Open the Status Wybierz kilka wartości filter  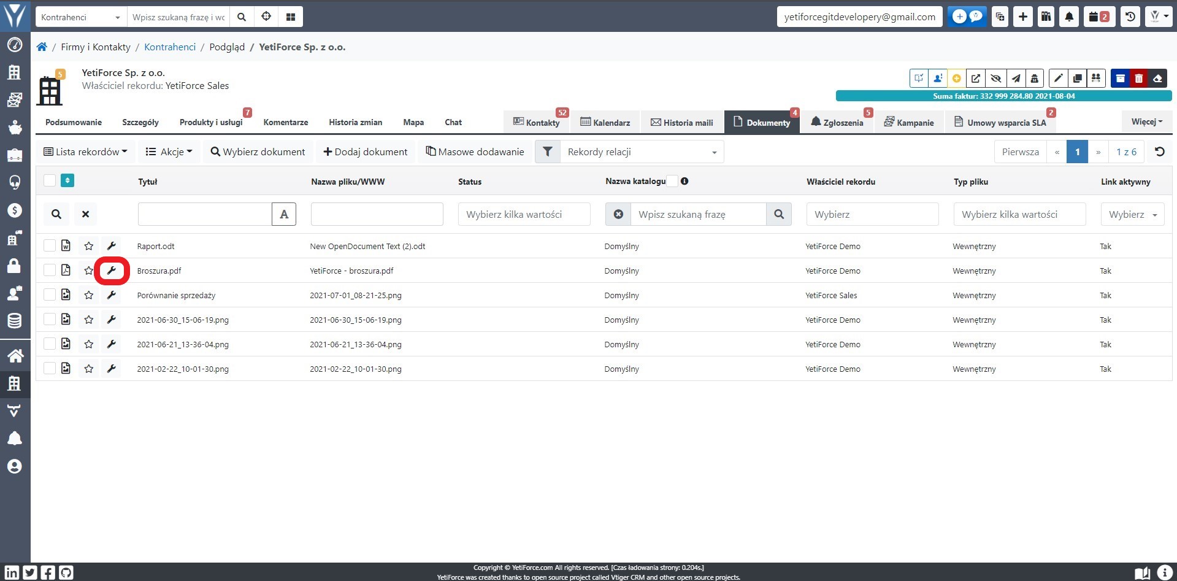coord(524,214)
